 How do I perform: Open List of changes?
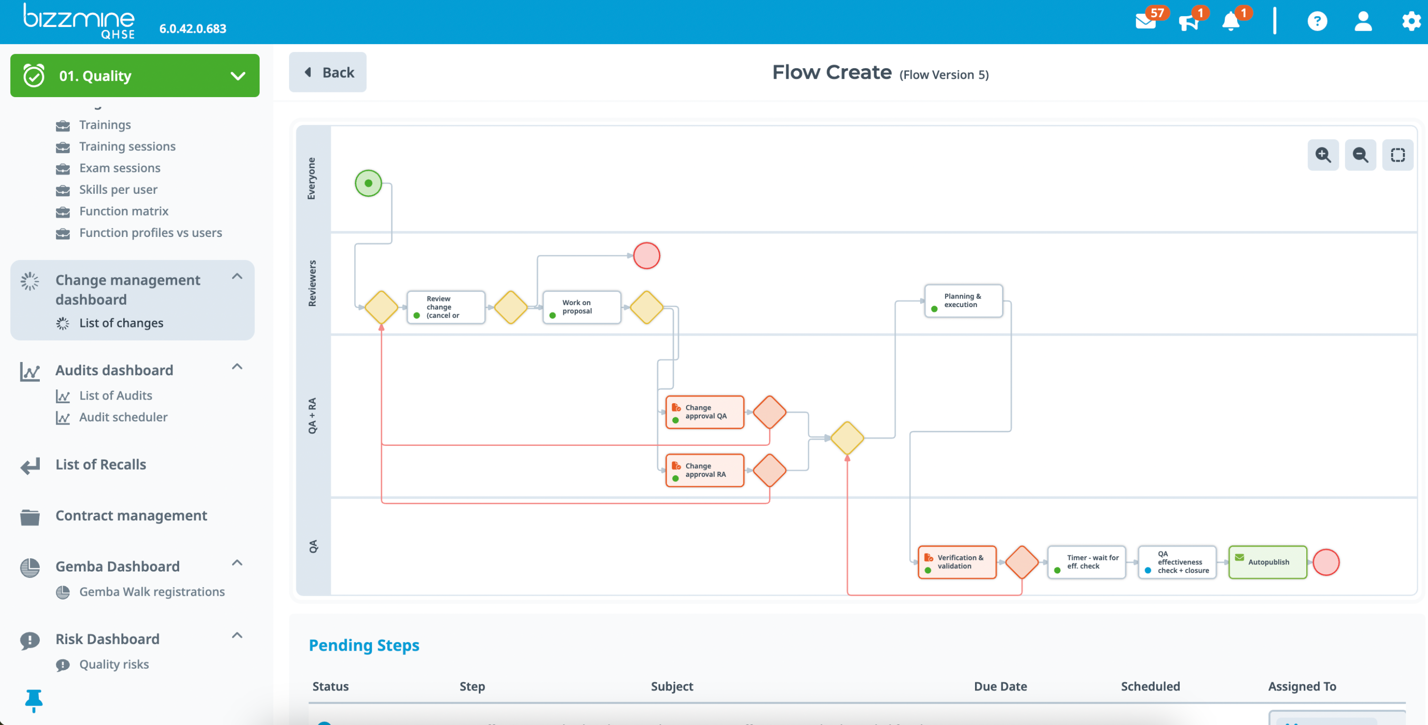click(x=121, y=323)
